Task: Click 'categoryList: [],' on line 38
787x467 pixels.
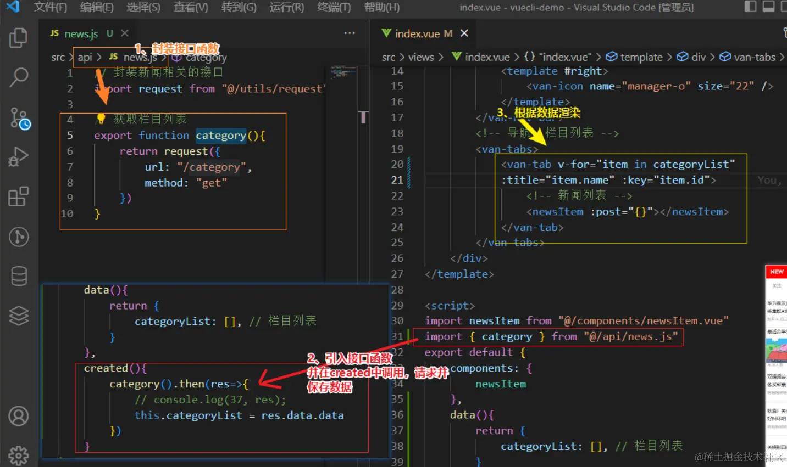Action: (554, 446)
